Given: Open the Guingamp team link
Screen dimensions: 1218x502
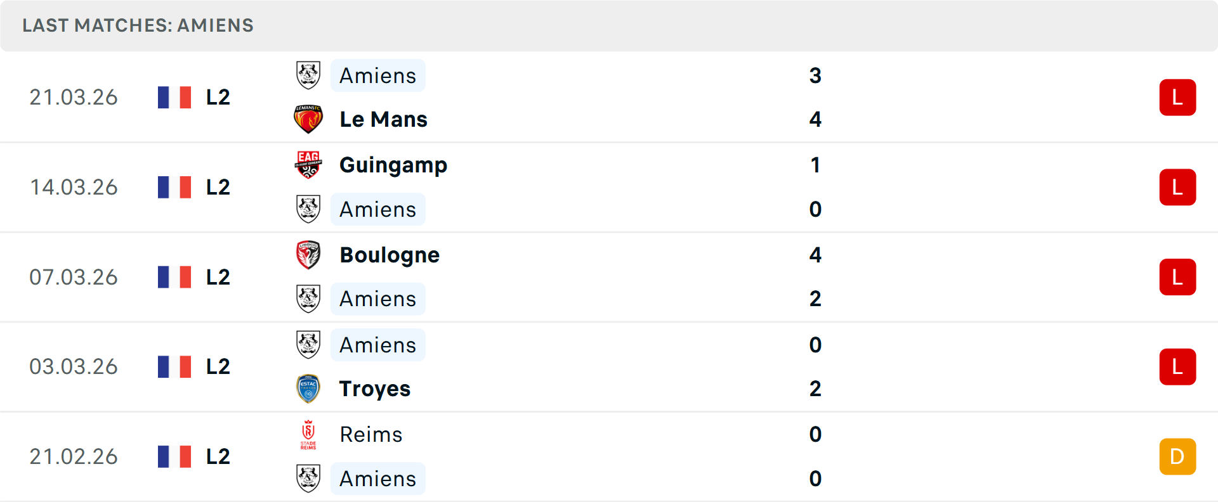Looking at the screenshot, I should coord(393,165).
